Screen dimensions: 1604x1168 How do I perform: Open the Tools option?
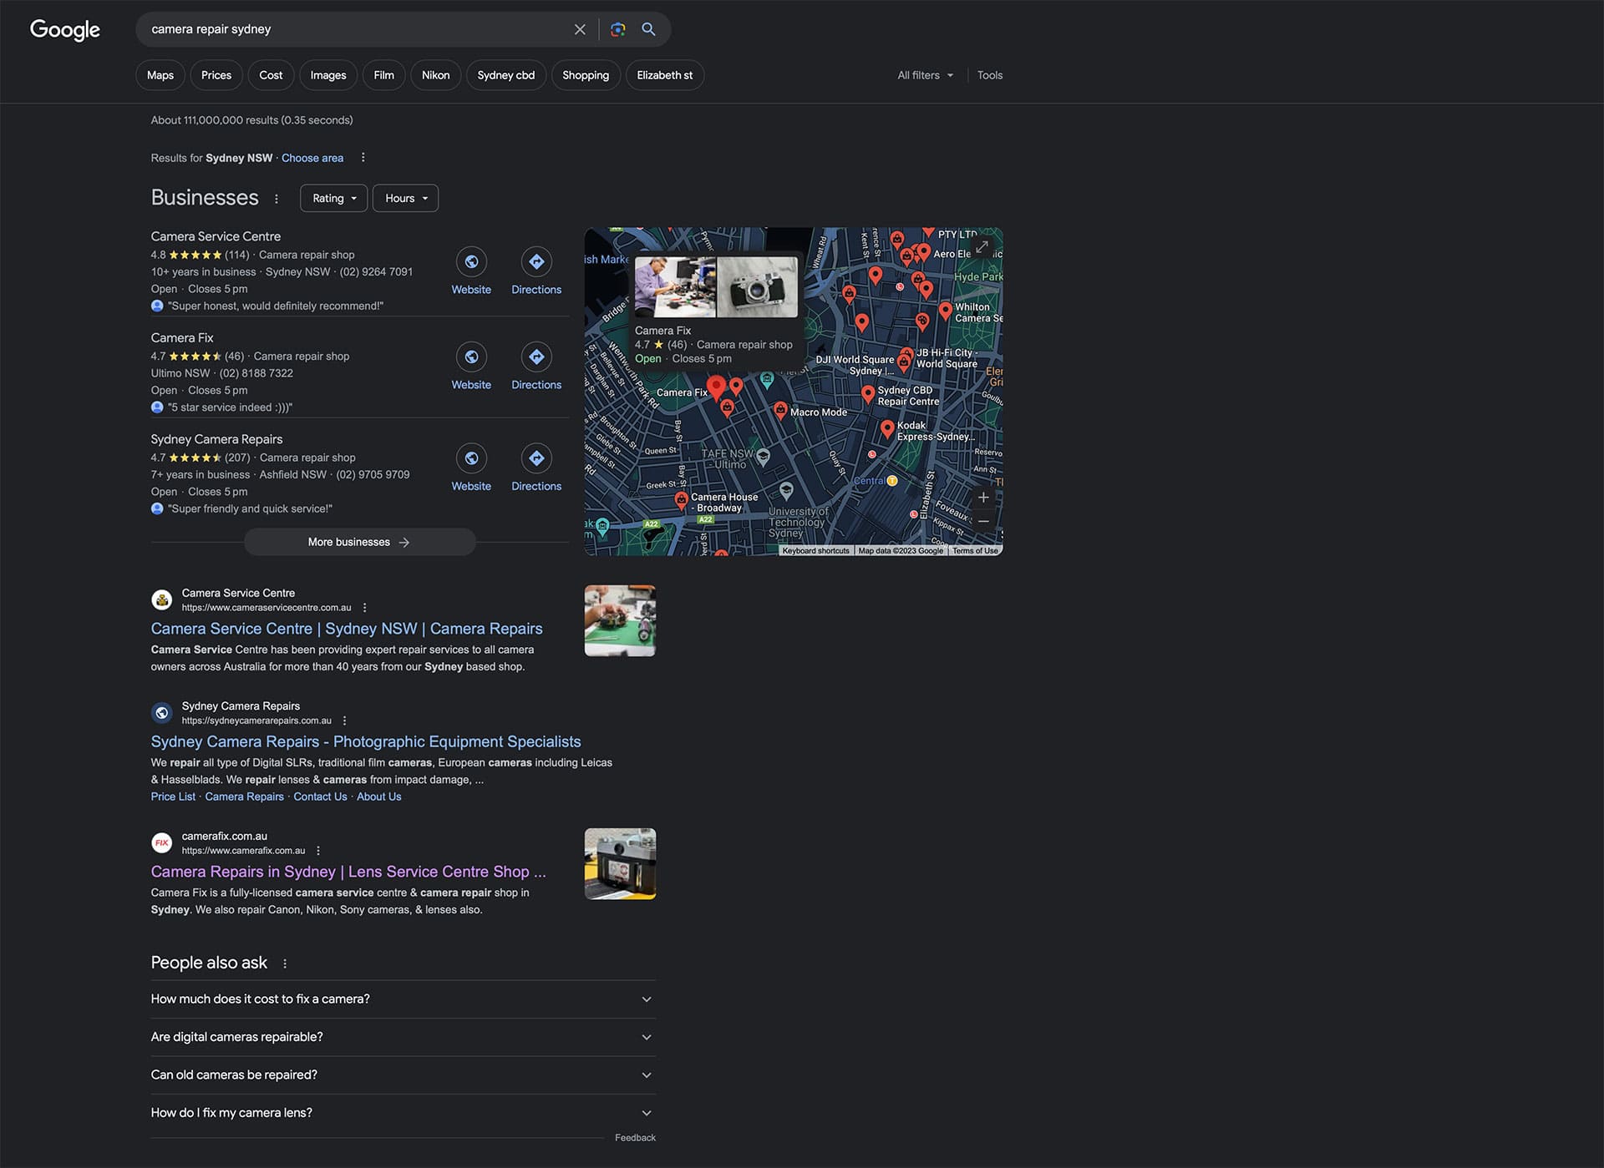tap(990, 75)
